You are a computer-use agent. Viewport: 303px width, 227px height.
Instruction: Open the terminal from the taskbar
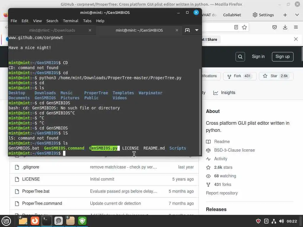(46, 221)
